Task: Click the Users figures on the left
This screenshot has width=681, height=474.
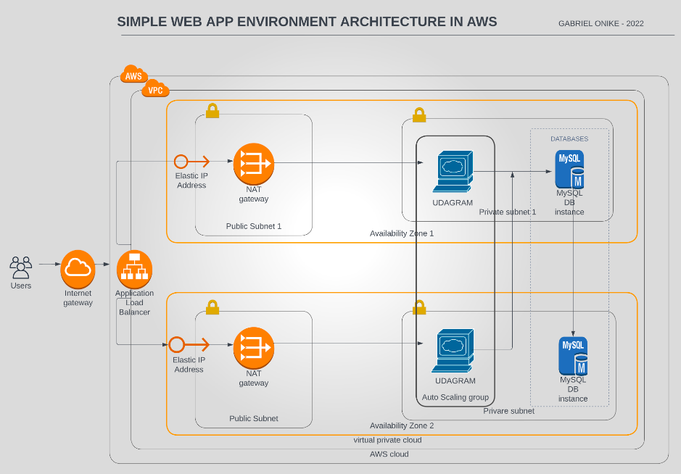Action: click(x=20, y=266)
